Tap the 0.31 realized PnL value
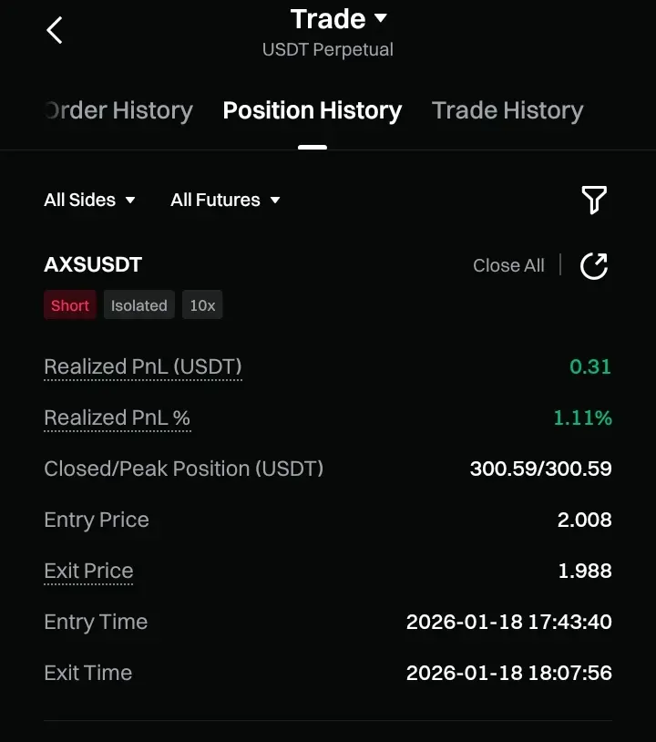The image size is (656, 742). tap(590, 367)
